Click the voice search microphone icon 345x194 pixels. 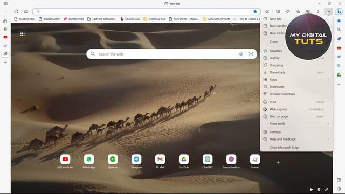click(x=241, y=54)
